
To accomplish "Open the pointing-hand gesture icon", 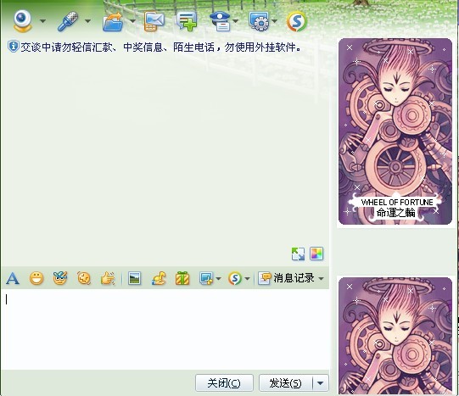I will [x=108, y=278].
